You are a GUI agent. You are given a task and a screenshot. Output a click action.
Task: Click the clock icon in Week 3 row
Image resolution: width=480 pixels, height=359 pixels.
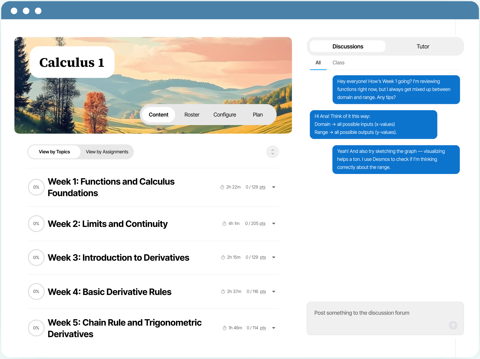tap(223, 258)
